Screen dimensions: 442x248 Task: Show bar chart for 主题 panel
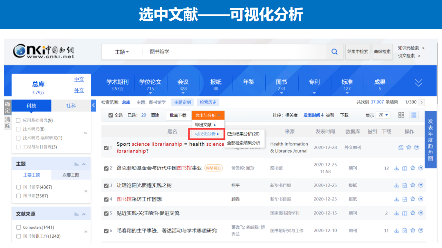(x=76, y=164)
